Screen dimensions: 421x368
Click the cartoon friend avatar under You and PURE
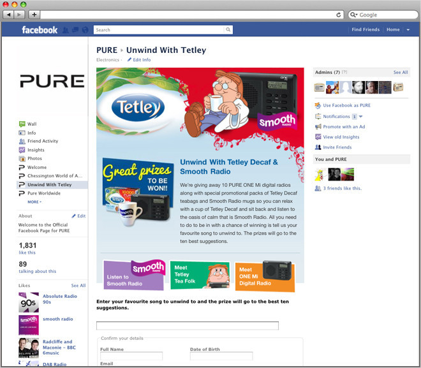tap(320, 175)
